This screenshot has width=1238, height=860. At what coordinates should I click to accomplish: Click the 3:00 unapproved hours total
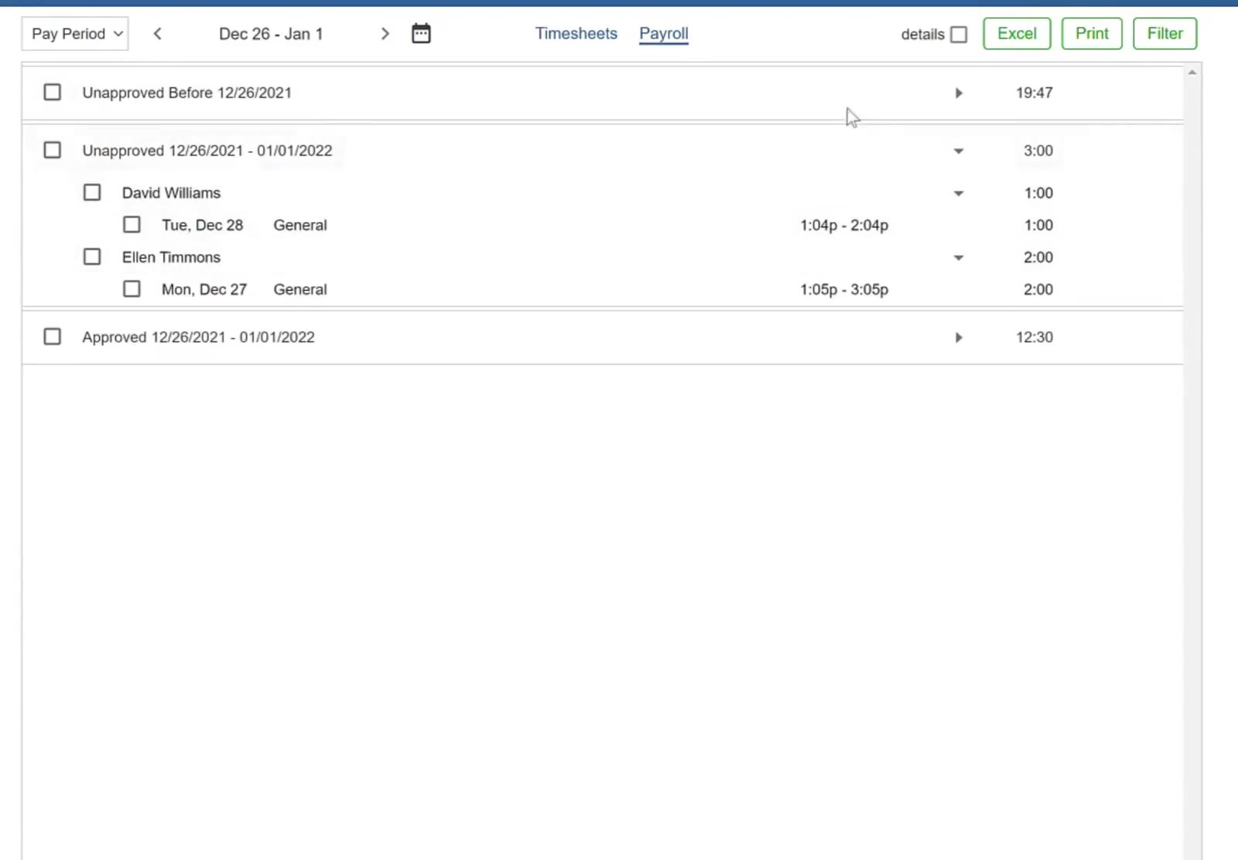pyautogui.click(x=1038, y=151)
